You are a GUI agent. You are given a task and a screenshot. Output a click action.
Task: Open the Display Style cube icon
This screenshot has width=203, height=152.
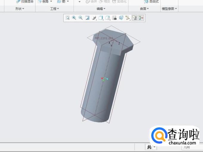101,18
